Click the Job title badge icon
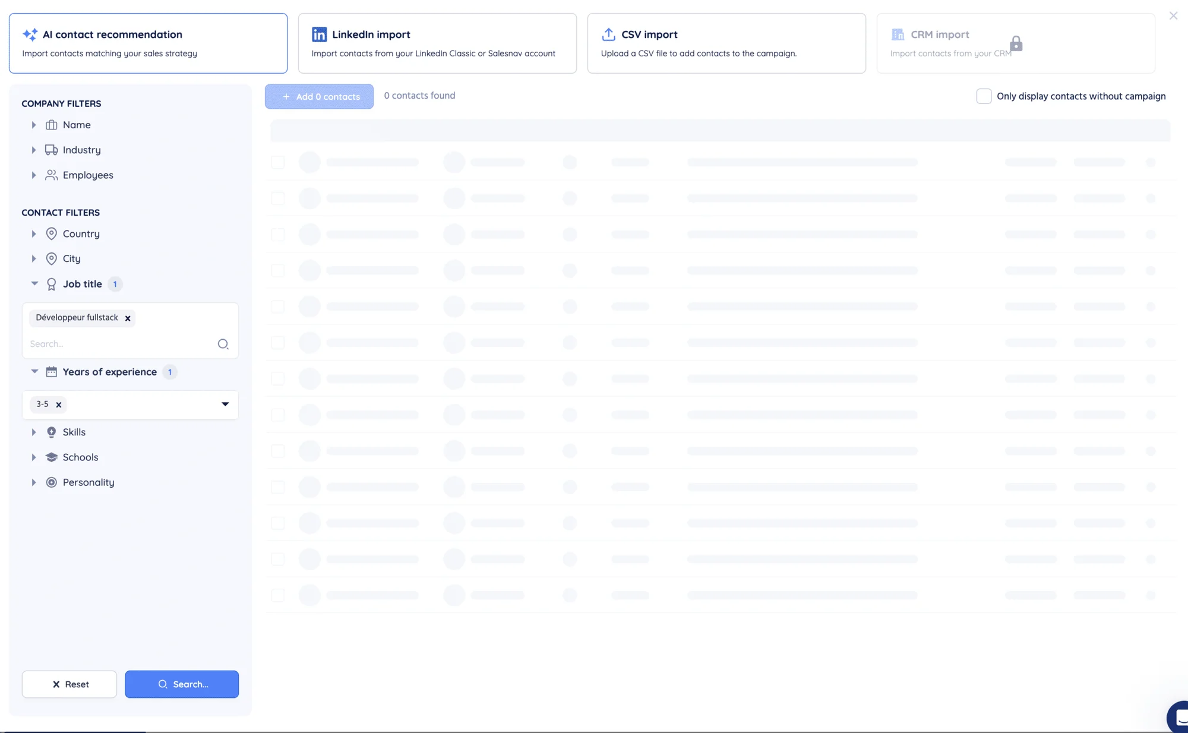This screenshot has width=1188, height=733. pyautogui.click(x=52, y=285)
